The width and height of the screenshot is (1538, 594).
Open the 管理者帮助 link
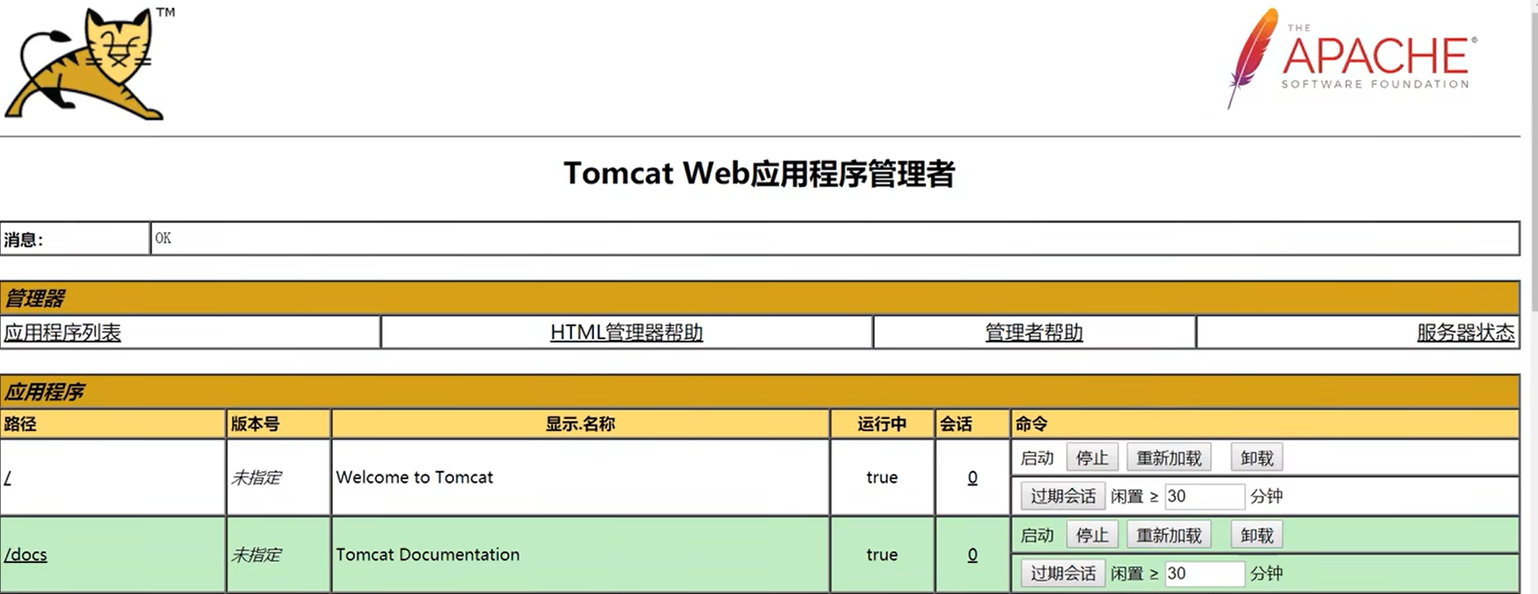tap(1033, 333)
